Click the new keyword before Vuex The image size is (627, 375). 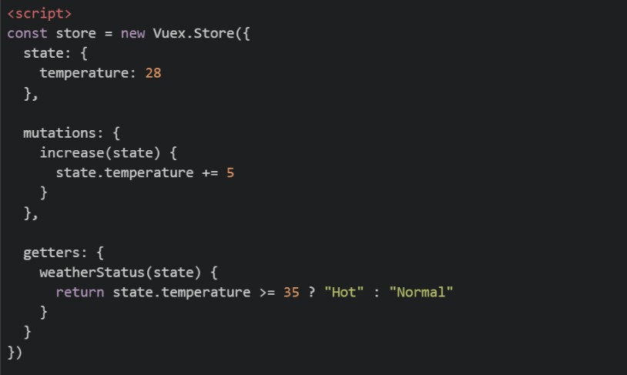pos(132,33)
